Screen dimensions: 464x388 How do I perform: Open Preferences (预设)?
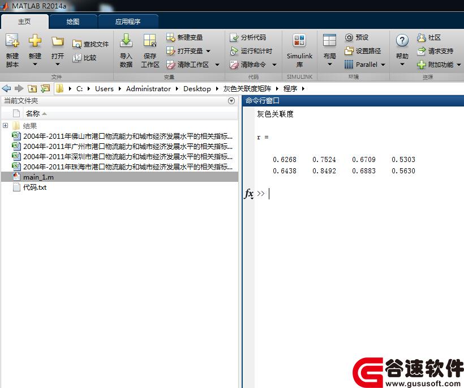(x=356, y=37)
